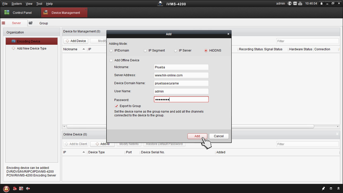Click scroll right arrow in device list
Image resolution: width=343 pixels, height=193 pixels.
[338, 127]
